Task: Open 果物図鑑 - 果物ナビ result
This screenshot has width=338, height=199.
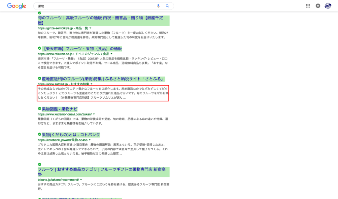Action: (59, 109)
